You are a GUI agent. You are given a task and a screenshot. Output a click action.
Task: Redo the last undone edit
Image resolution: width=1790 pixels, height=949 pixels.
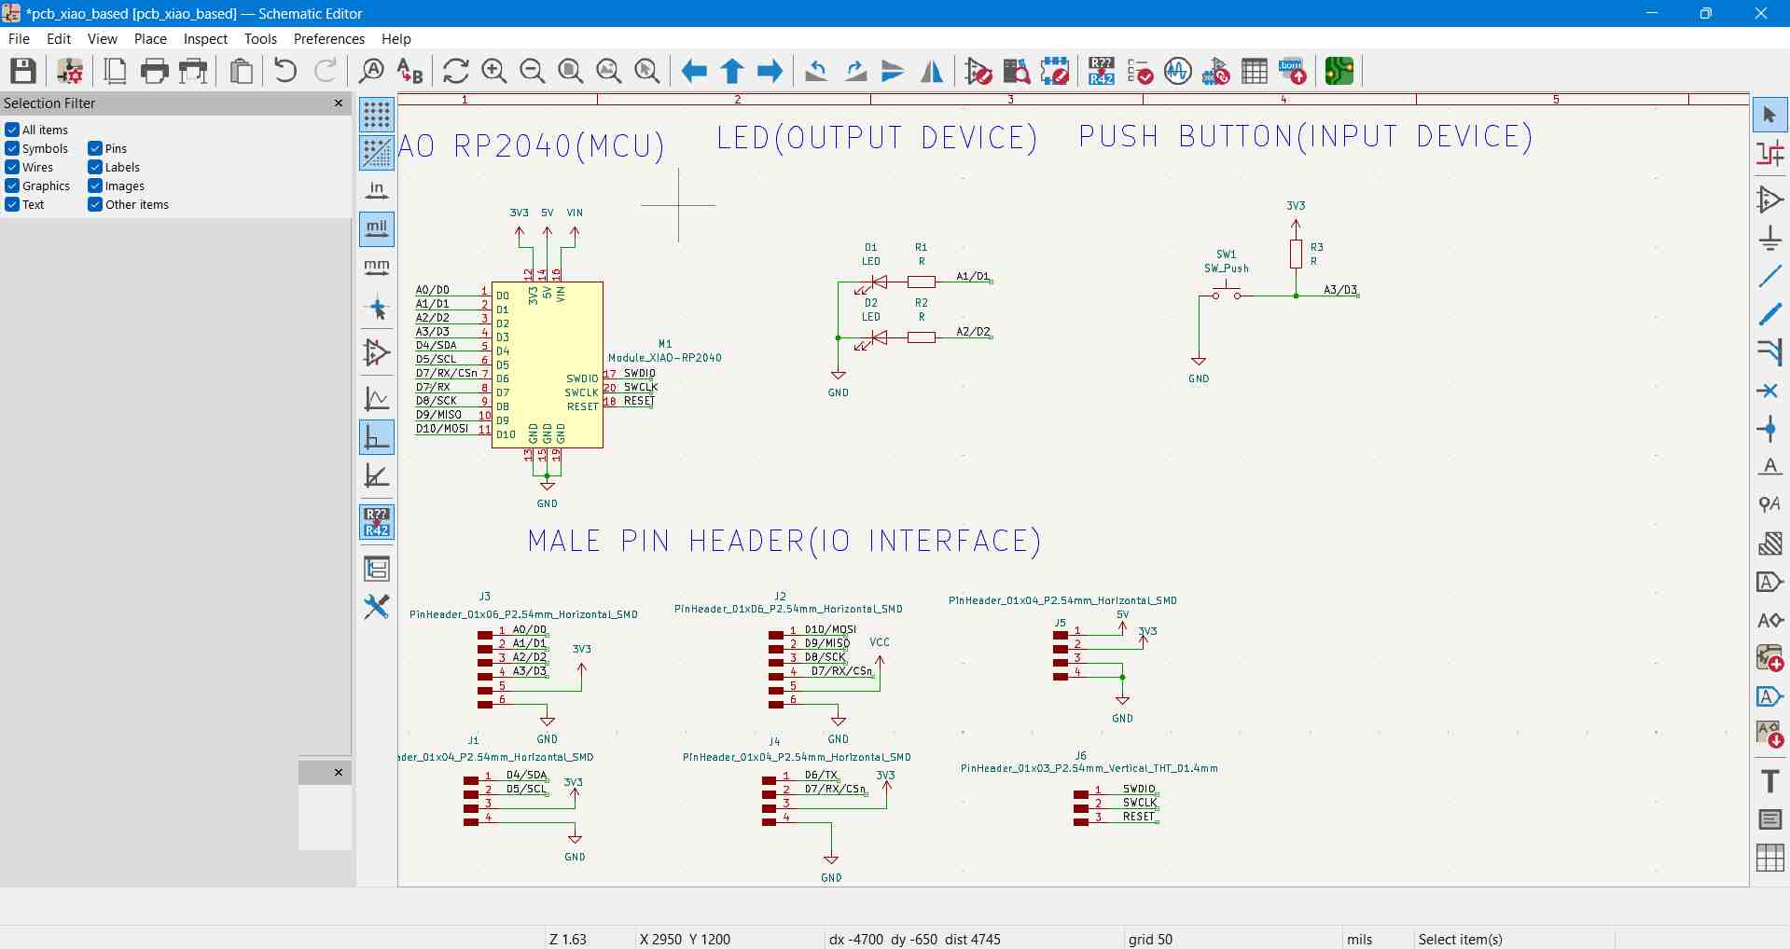coord(326,71)
